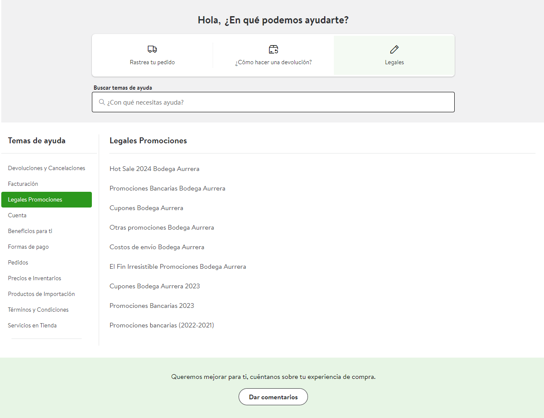This screenshot has width=544, height=418.
Task: Select Legales Promociones in sidebar
Action: [46, 199]
